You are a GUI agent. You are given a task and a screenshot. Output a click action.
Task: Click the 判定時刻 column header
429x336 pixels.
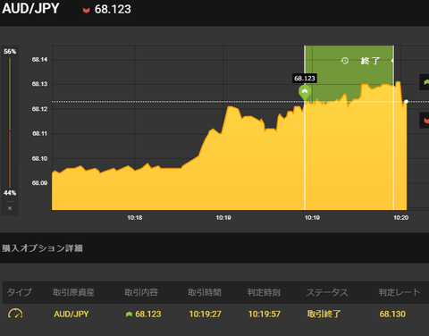(x=264, y=292)
